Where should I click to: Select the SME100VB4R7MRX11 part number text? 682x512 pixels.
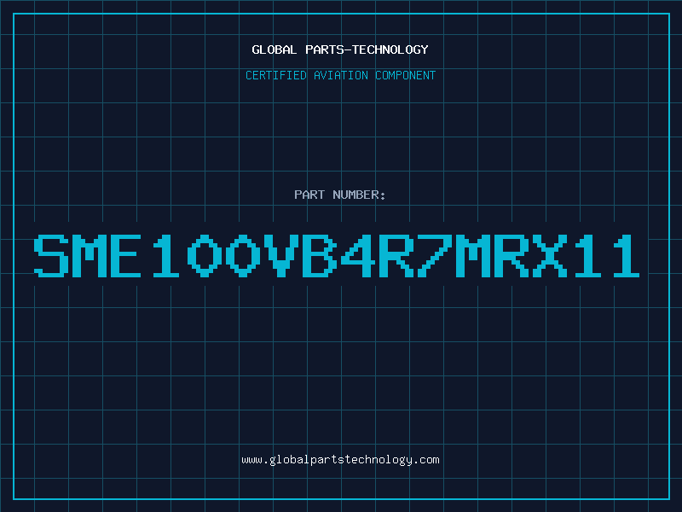pyautogui.click(x=337, y=256)
